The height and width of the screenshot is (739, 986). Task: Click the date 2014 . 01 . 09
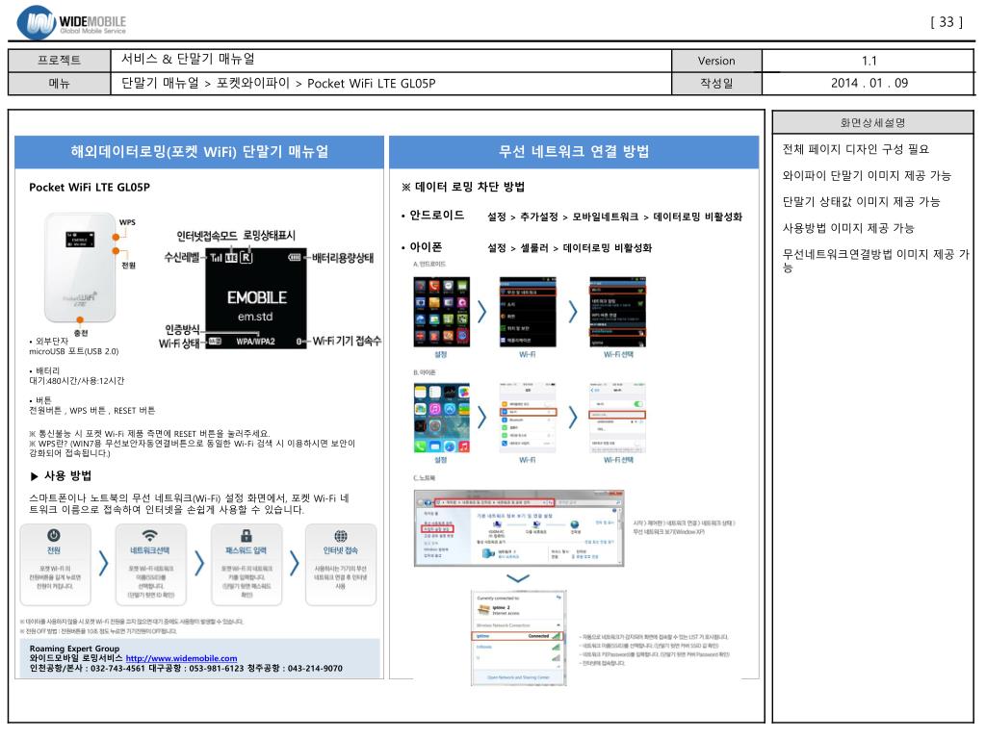(869, 83)
